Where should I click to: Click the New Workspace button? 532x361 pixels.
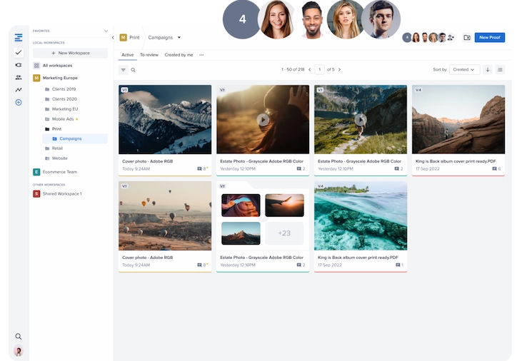[70, 54]
